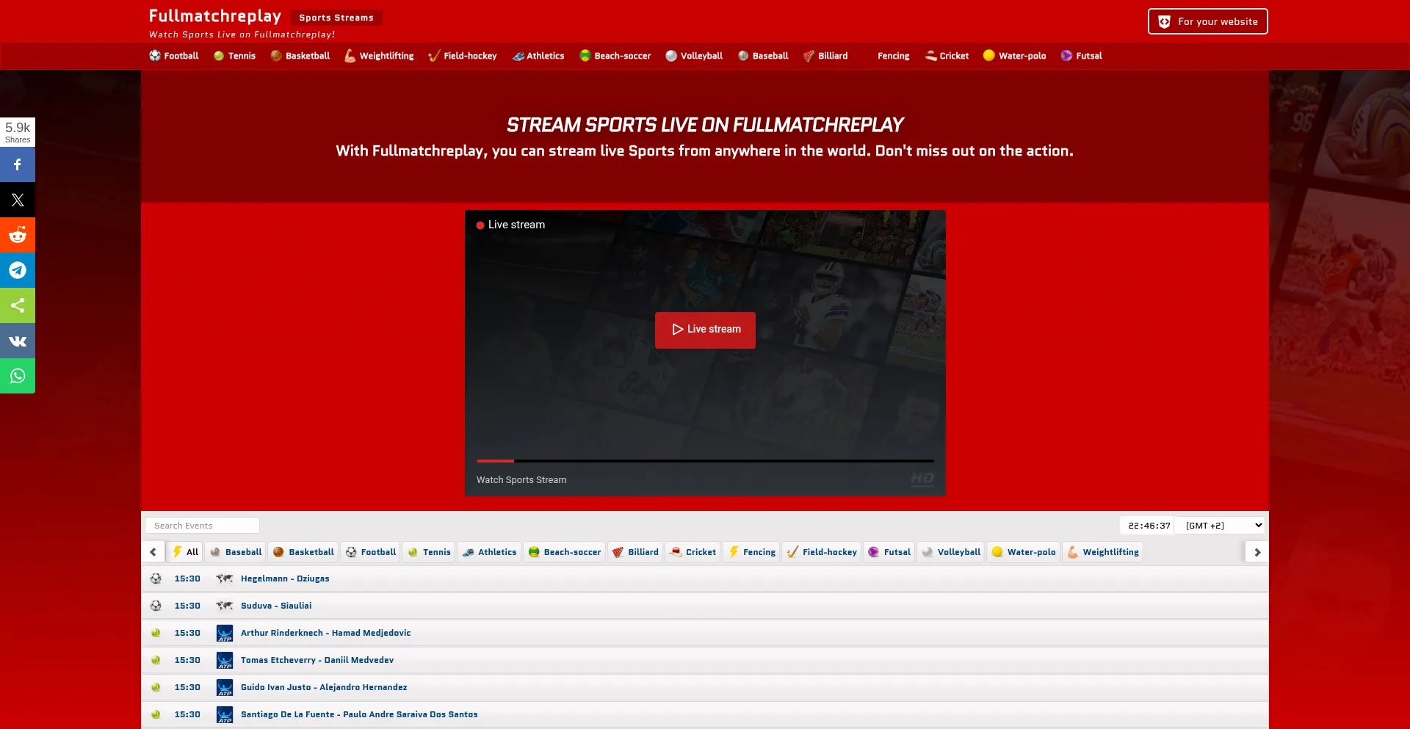Filter events by Baseball tab

click(236, 552)
